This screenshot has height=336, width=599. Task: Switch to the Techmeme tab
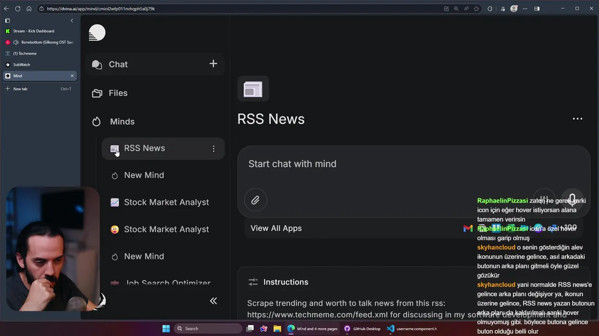pyautogui.click(x=40, y=53)
